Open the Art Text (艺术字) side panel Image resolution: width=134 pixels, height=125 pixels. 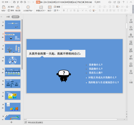pyautogui.click(x=131, y=35)
